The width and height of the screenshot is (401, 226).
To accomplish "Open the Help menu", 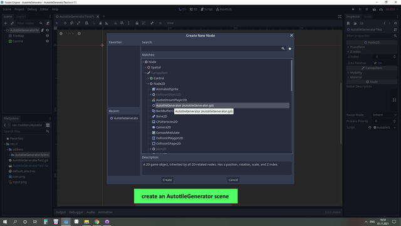I will [x=55, y=9].
